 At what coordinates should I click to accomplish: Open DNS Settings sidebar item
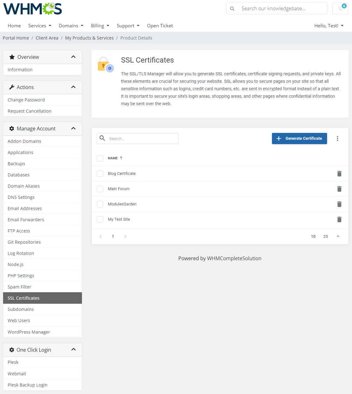pyautogui.click(x=42, y=197)
